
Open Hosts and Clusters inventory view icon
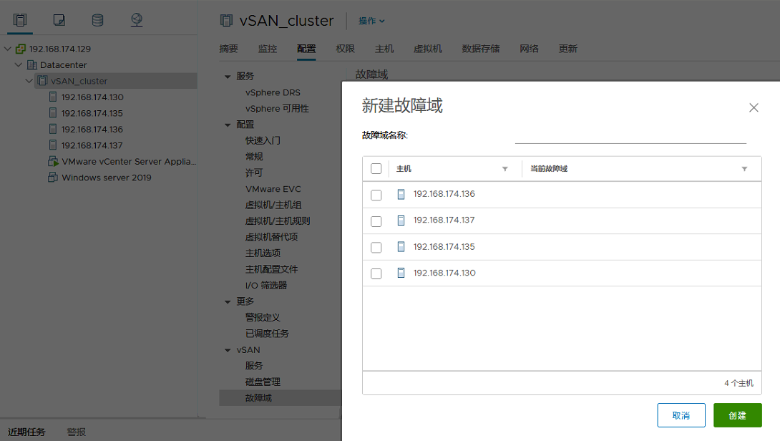pos(20,20)
